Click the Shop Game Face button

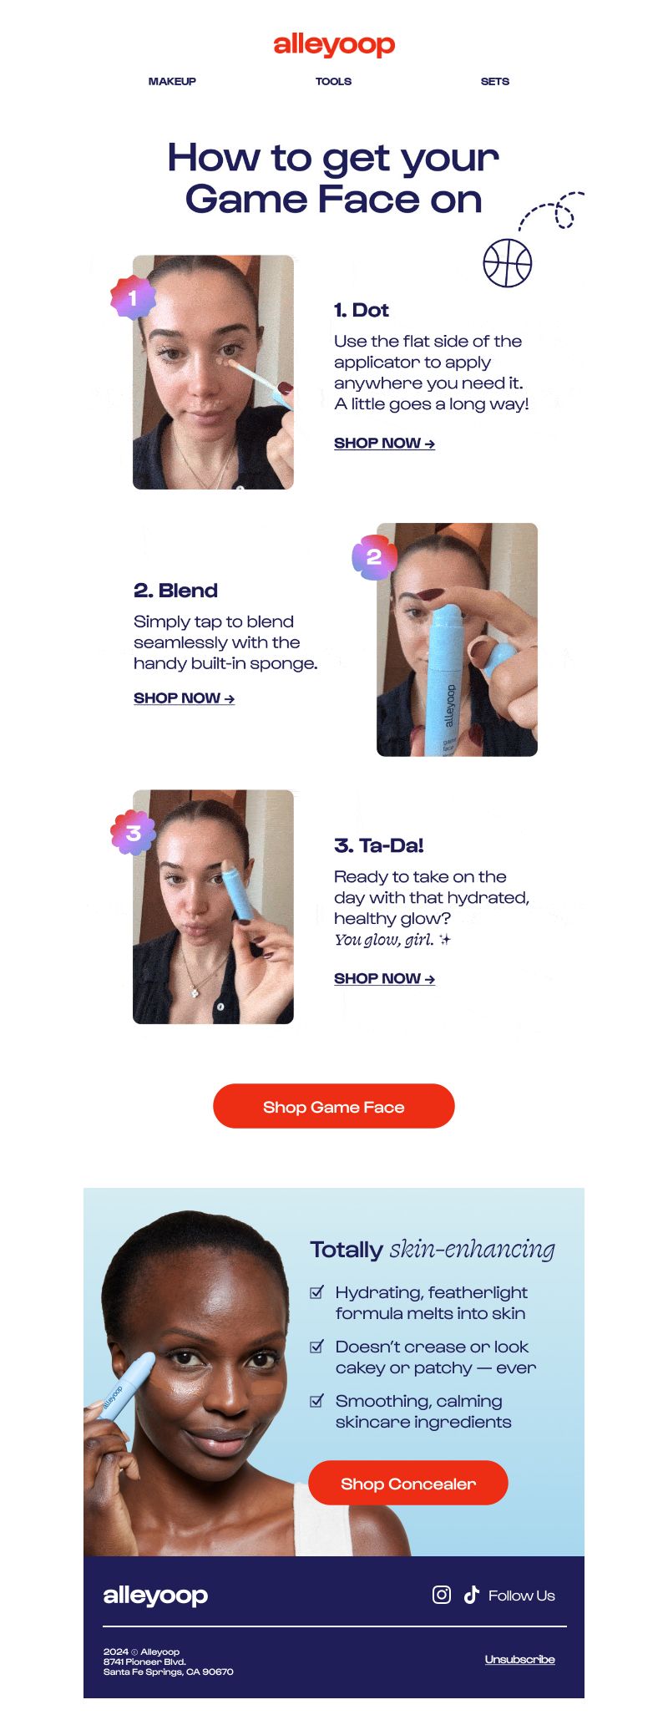click(334, 1106)
